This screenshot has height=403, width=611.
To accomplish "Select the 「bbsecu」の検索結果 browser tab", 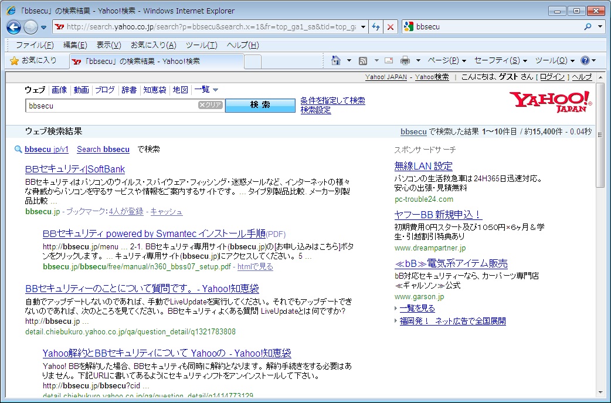I will coord(157,61).
